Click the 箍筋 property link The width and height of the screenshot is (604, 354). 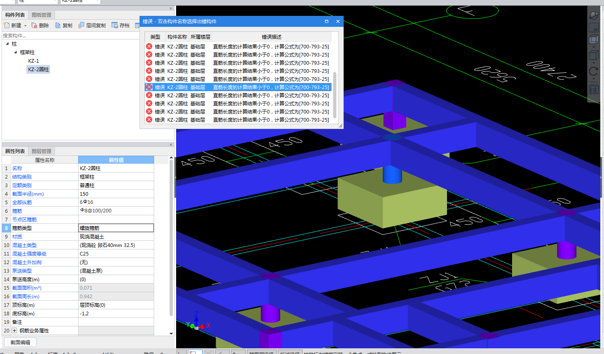pyautogui.click(x=17, y=211)
